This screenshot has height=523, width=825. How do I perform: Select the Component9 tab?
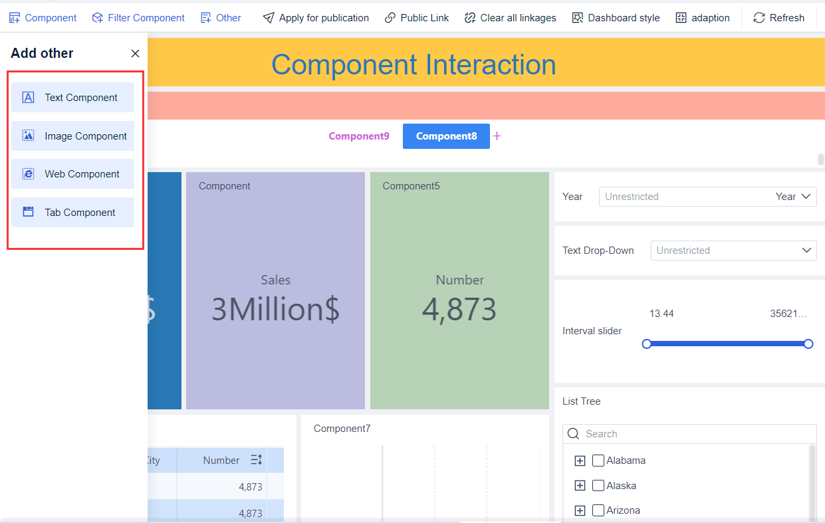click(359, 136)
